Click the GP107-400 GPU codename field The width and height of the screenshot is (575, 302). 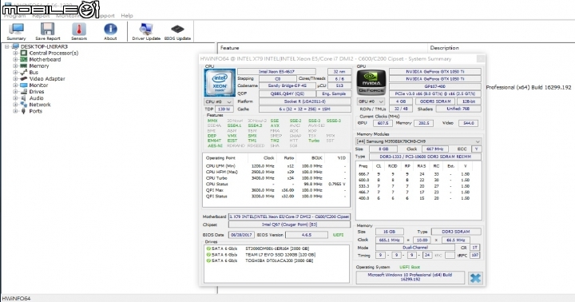435,86
